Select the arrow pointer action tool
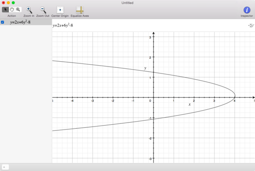 coord(5,9)
